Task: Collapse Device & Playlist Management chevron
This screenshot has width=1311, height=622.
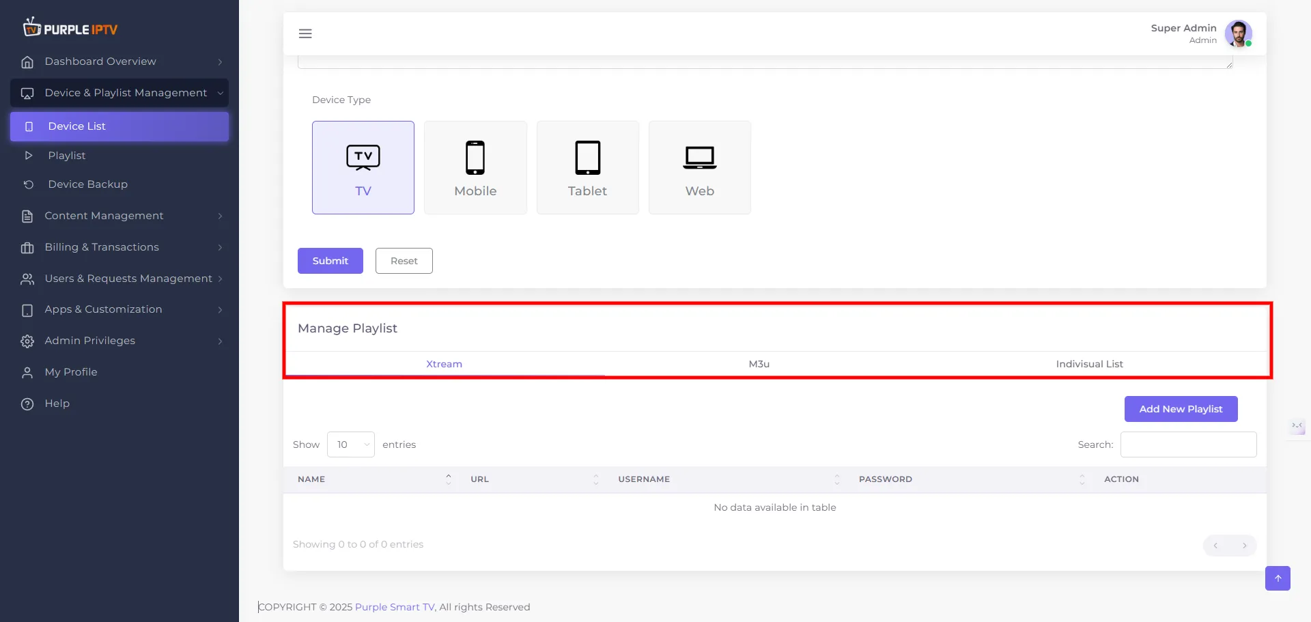Action: coord(220,93)
